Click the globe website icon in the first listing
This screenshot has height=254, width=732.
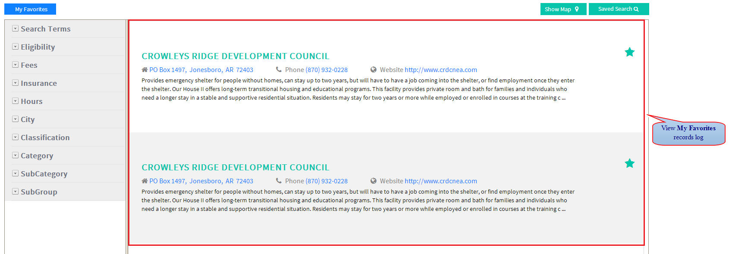[374, 69]
